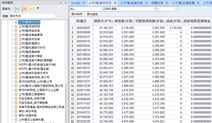The image size is (212, 123).
Task: Select the CN country icon
Action: [x=24, y=9]
